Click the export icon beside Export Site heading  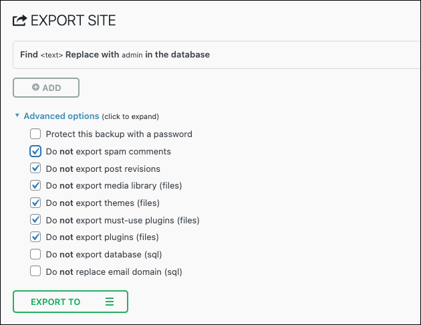(19, 21)
